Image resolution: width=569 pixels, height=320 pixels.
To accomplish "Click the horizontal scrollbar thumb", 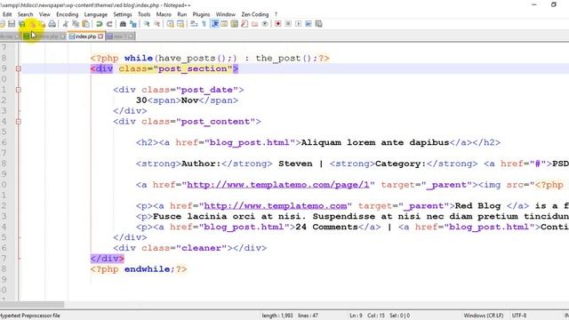I will 32,304.
